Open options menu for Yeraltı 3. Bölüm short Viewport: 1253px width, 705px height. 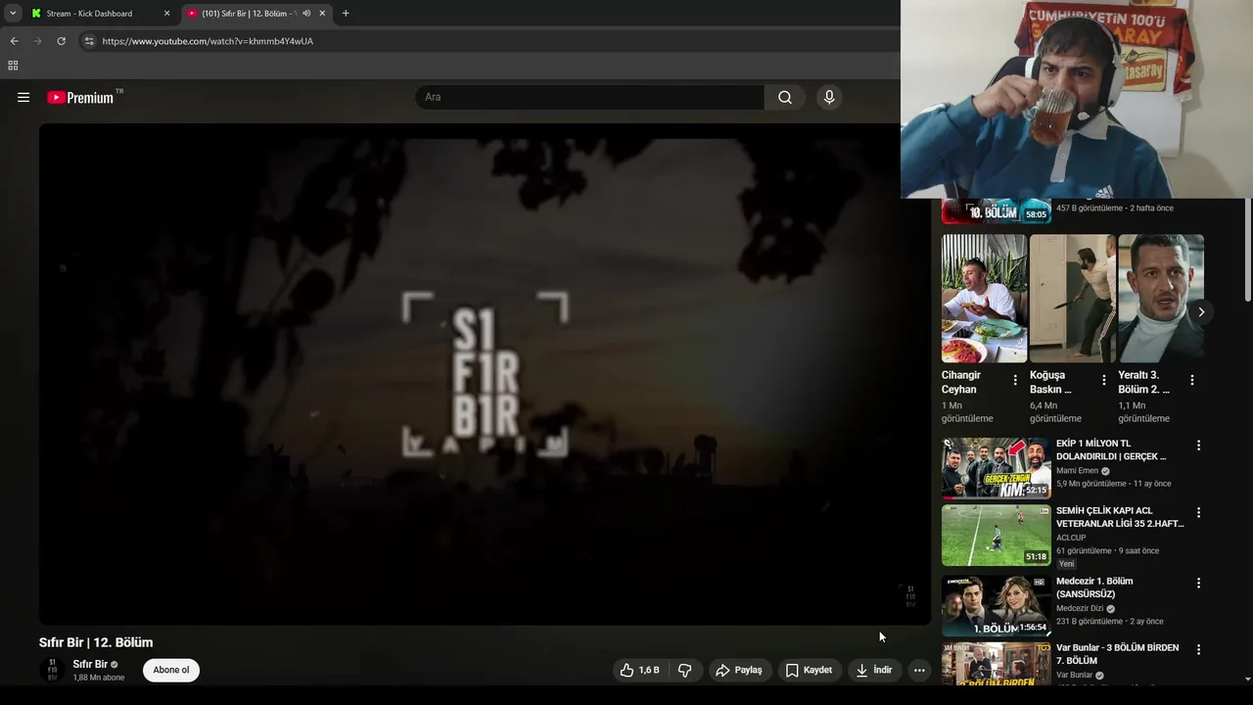[1192, 380]
